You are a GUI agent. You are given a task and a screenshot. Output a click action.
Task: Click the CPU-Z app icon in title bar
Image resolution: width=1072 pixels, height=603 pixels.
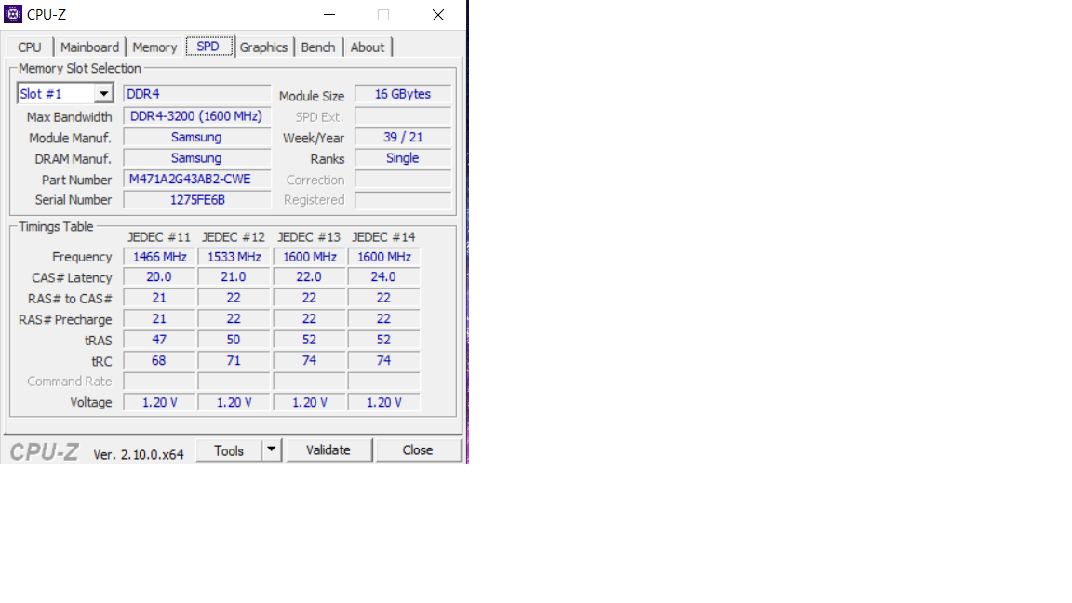tap(13, 14)
